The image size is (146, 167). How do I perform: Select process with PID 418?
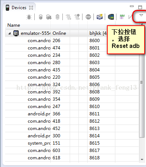click(72, 121)
